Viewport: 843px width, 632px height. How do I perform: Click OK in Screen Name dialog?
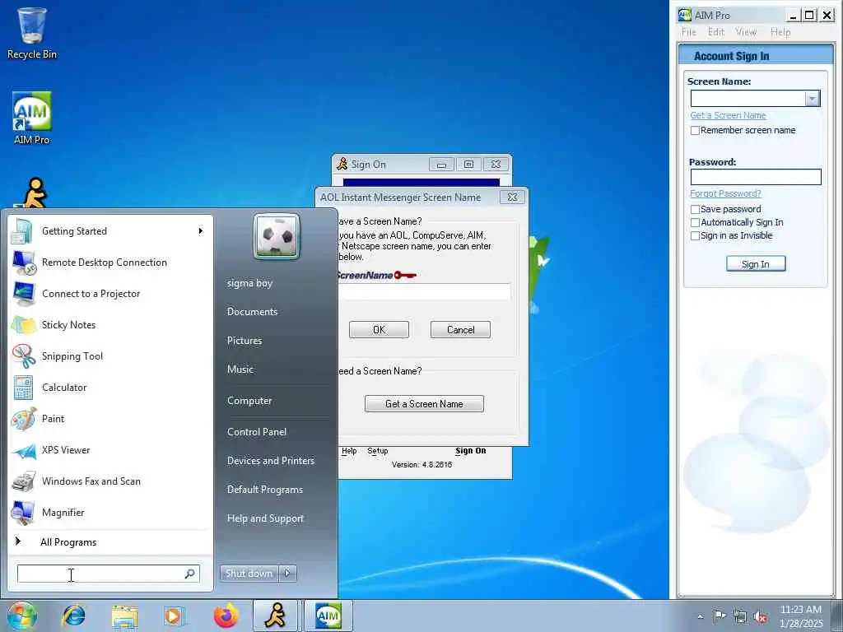tap(379, 329)
